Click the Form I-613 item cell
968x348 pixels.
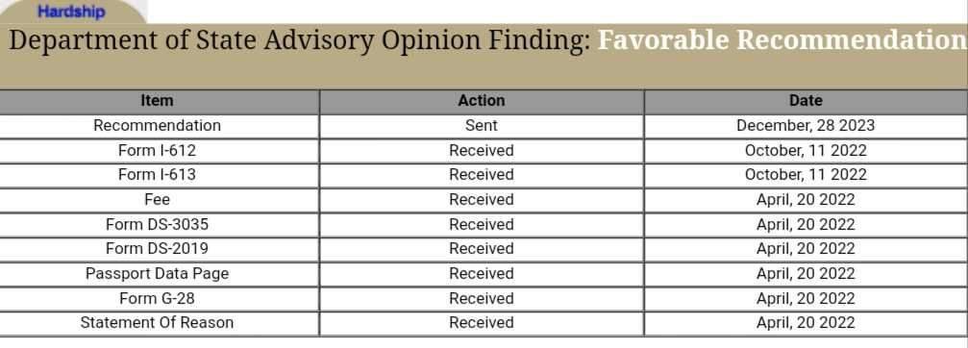[157, 175]
